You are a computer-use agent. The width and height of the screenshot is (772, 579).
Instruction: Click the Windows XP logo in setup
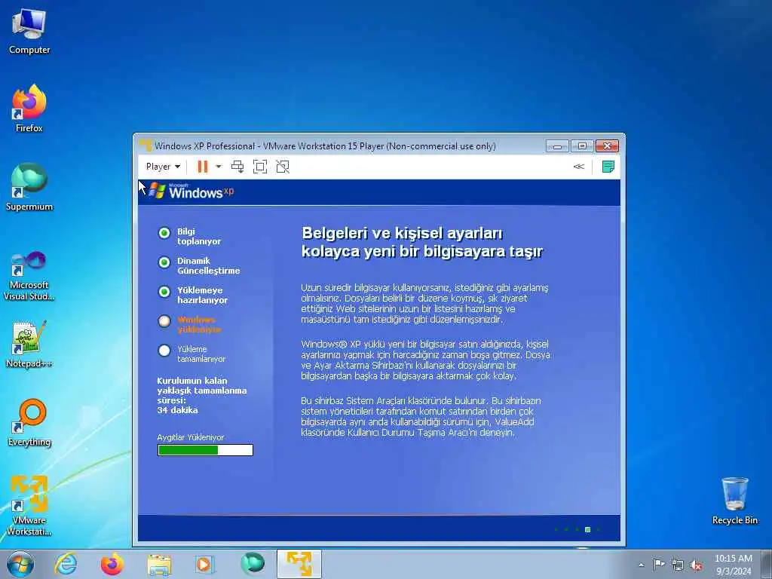coord(191,191)
